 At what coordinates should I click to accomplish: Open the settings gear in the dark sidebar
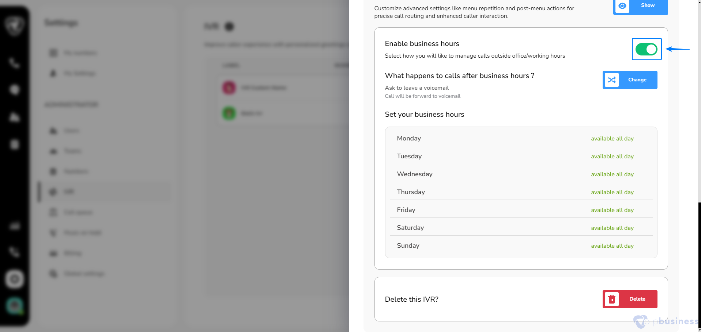tap(15, 279)
